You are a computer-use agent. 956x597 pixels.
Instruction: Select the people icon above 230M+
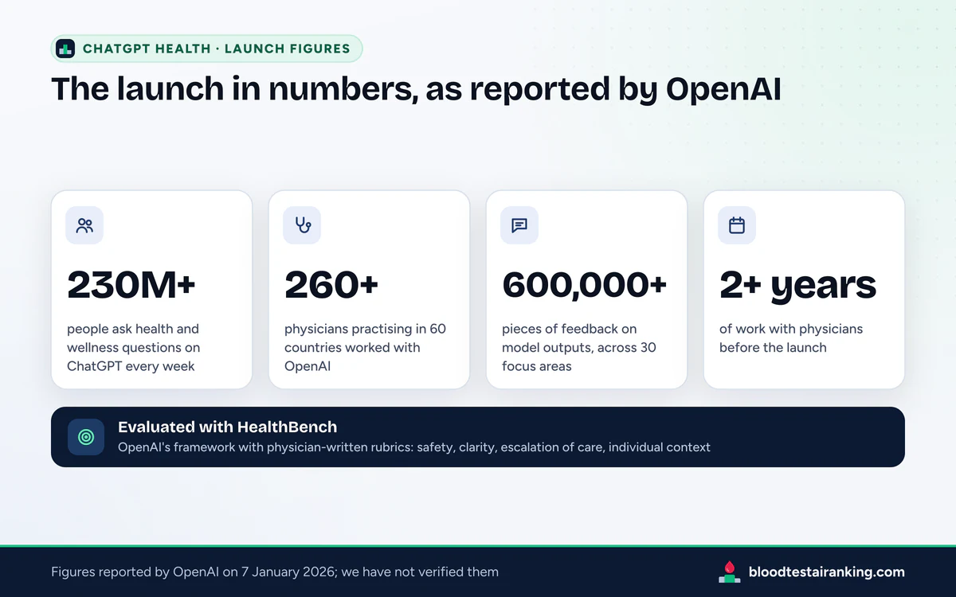point(84,225)
